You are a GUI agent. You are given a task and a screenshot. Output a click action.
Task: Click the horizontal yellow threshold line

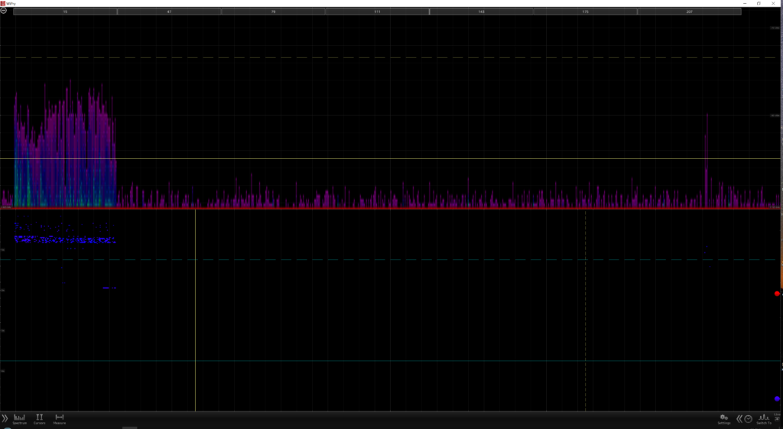pos(391,159)
